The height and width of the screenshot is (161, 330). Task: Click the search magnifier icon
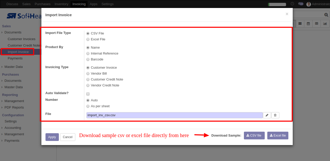326,15
